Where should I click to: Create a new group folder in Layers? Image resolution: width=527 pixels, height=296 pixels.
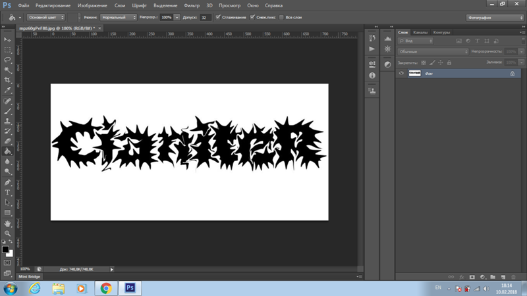point(493,277)
